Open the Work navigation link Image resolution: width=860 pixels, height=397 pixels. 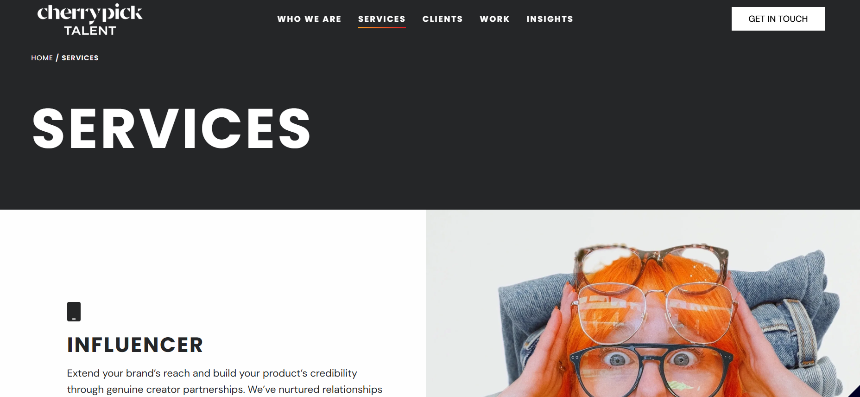(x=494, y=19)
